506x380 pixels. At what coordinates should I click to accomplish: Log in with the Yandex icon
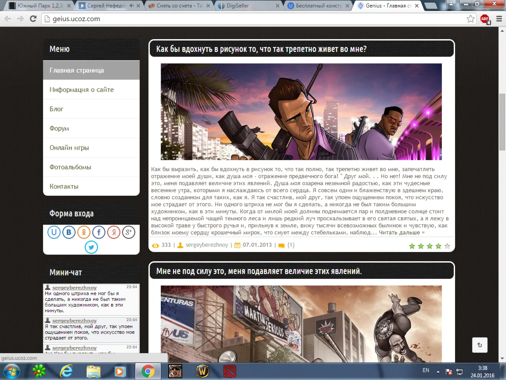coord(114,232)
